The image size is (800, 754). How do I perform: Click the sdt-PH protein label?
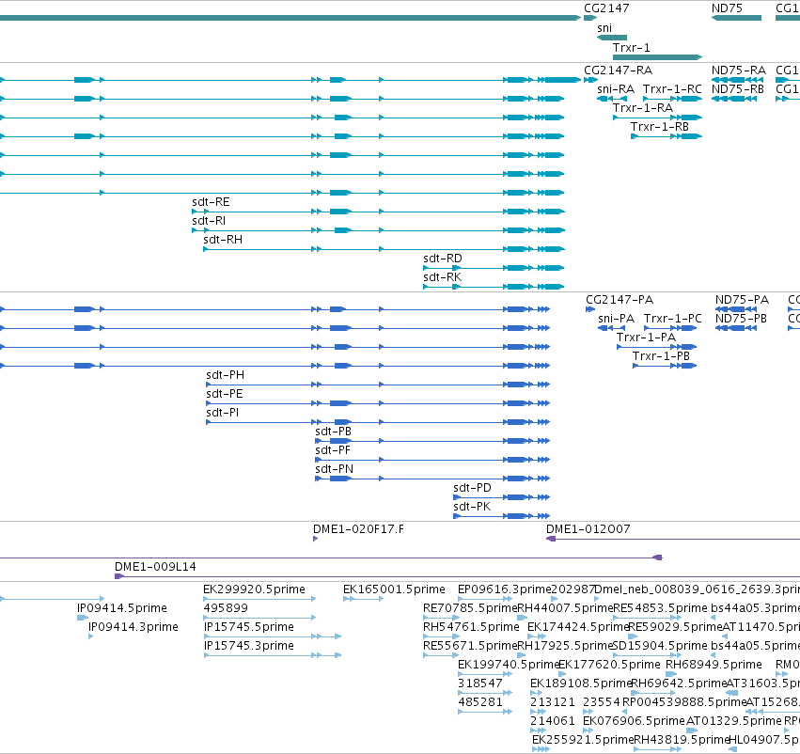tap(225, 375)
